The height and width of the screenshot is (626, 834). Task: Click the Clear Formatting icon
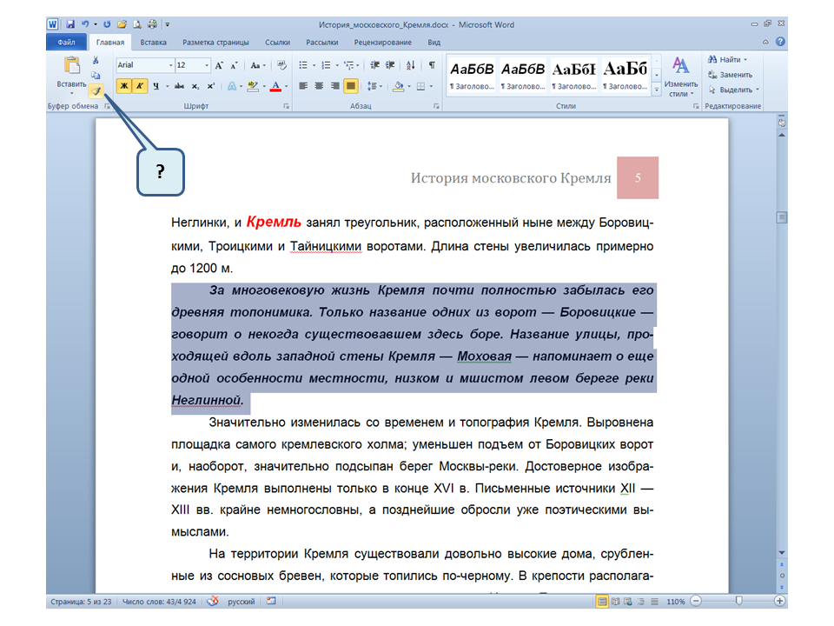click(x=281, y=65)
